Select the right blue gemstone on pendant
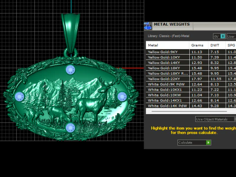Image resolution: width=236 pixels, height=177 pixels. pos(122,96)
